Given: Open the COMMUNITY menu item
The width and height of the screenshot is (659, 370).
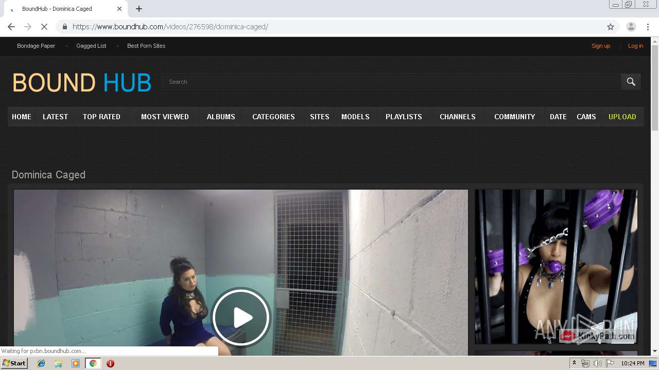Looking at the screenshot, I should point(514,117).
